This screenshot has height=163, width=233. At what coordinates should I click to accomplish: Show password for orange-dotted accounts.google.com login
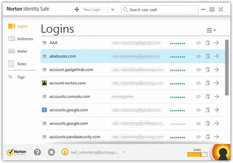point(198,123)
